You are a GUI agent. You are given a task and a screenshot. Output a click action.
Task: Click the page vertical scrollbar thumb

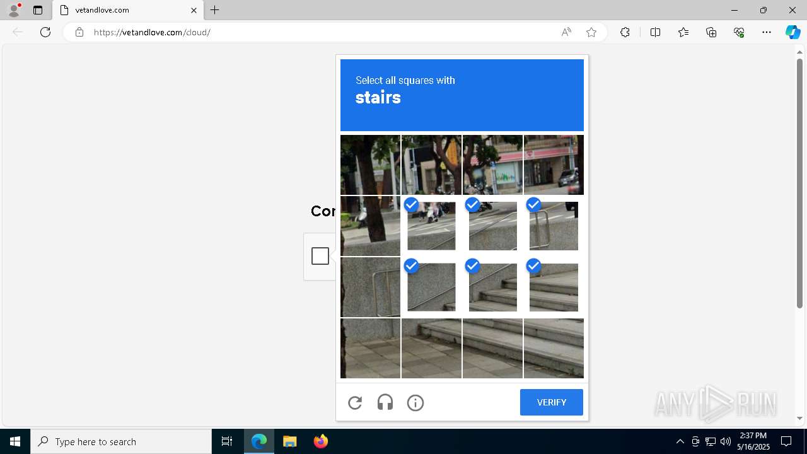pyautogui.click(x=799, y=183)
